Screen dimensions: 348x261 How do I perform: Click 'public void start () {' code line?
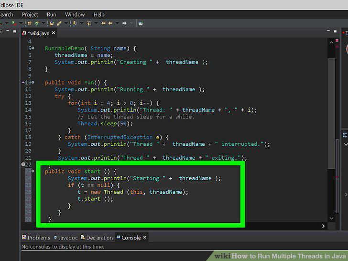pyautogui.click(x=81, y=171)
